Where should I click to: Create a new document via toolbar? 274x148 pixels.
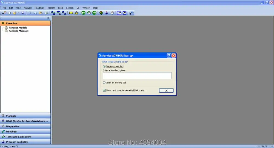pos(10,13)
